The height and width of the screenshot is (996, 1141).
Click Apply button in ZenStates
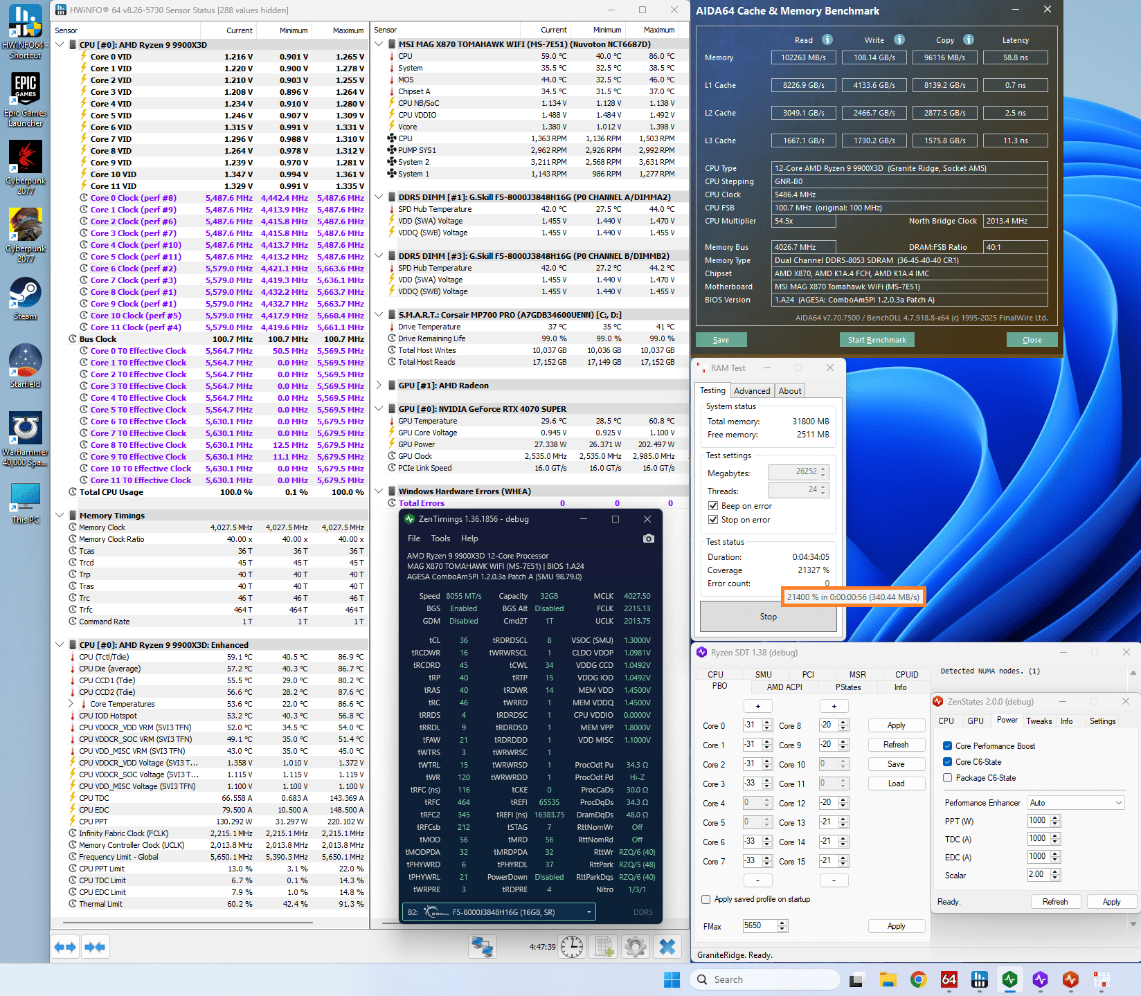(x=1111, y=902)
